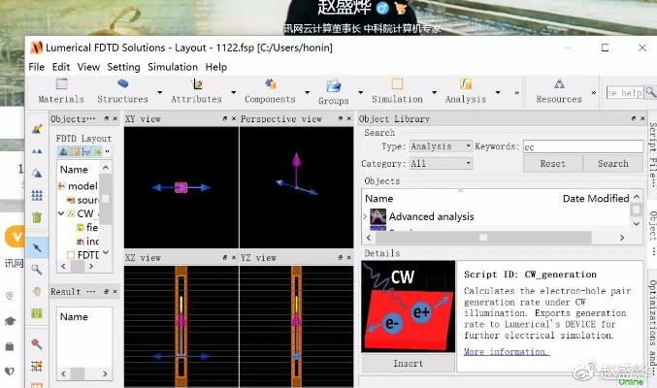Open the Type Analysis dropdown
657x388 pixels.
click(x=440, y=146)
